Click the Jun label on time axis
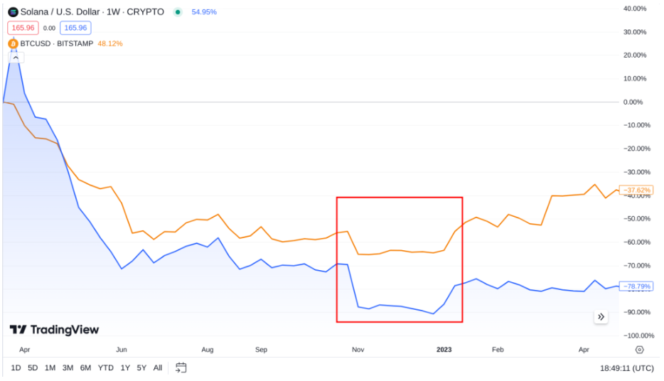664x381 pixels. 122,350
